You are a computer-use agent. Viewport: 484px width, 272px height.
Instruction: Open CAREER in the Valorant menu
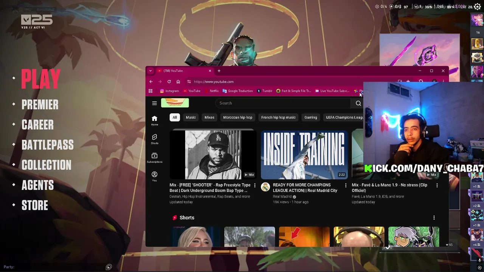[37, 125]
